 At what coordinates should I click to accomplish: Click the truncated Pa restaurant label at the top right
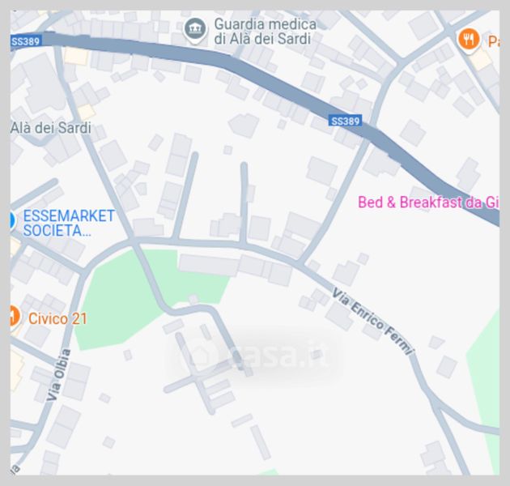(494, 41)
